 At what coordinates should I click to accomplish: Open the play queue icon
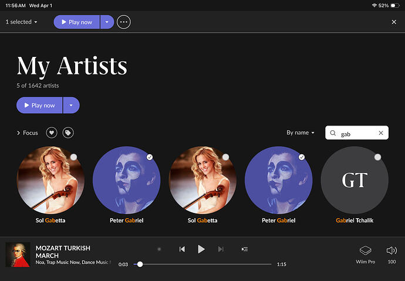pos(244,249)
